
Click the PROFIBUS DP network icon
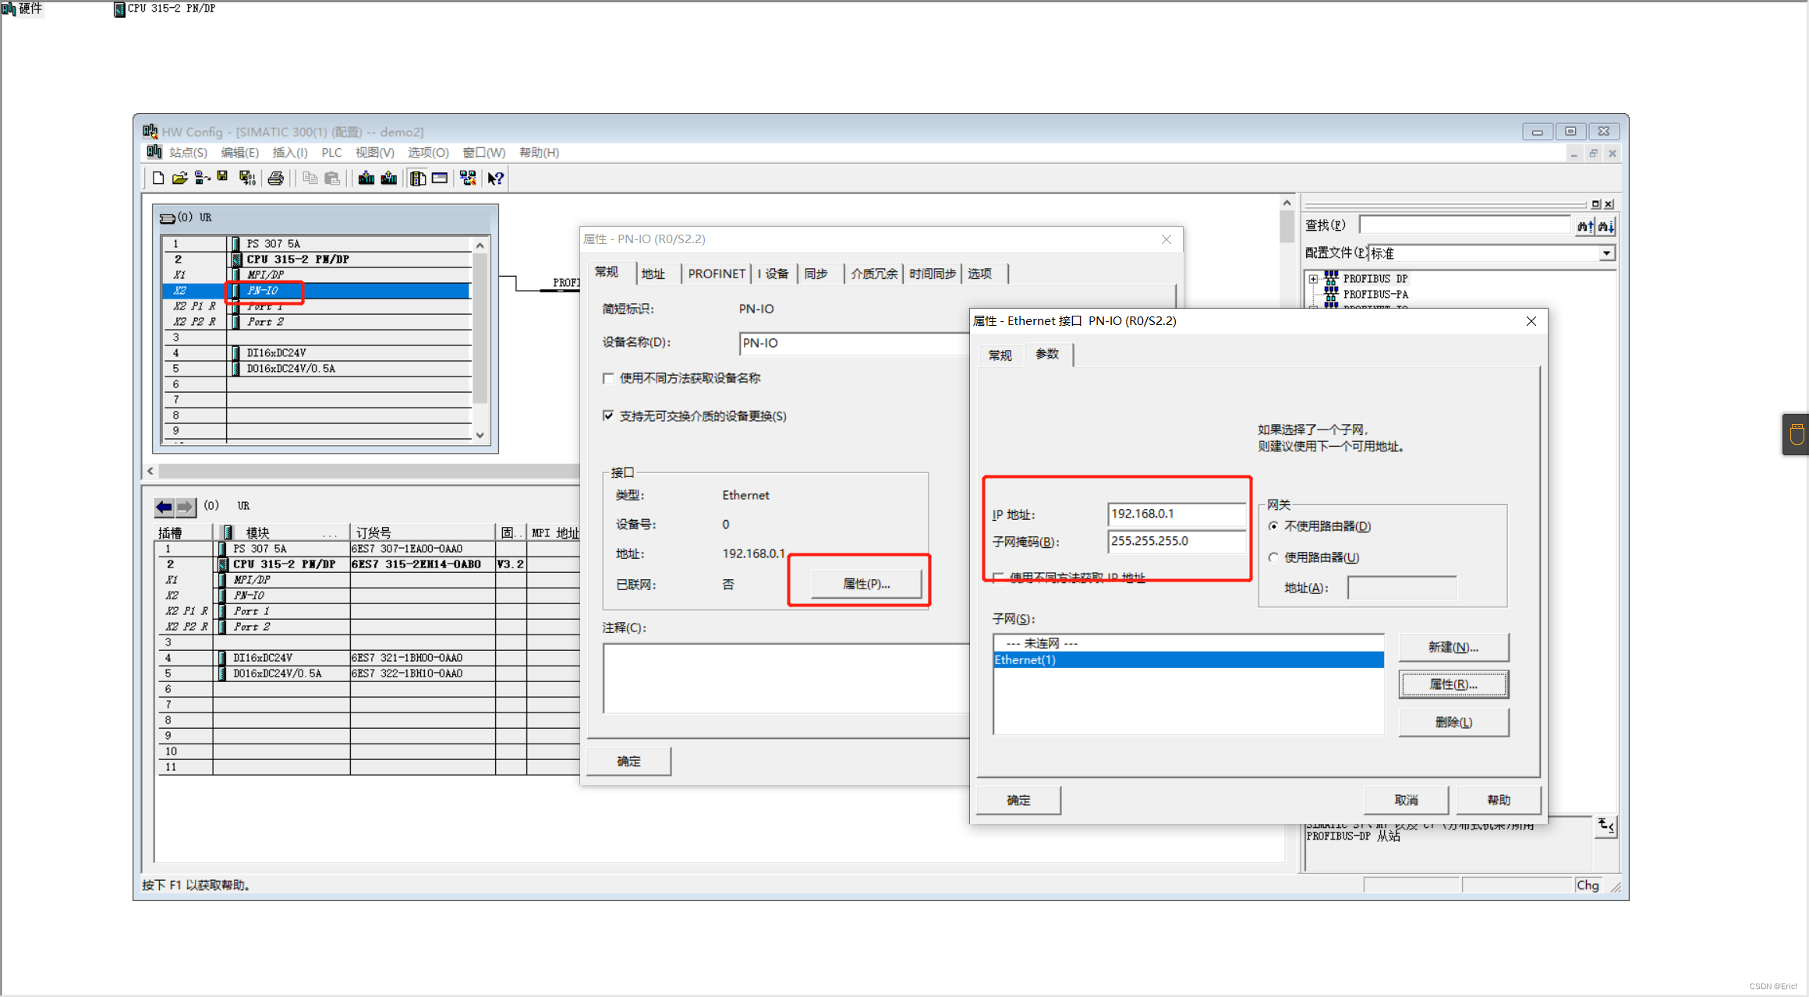[1331, 278]
